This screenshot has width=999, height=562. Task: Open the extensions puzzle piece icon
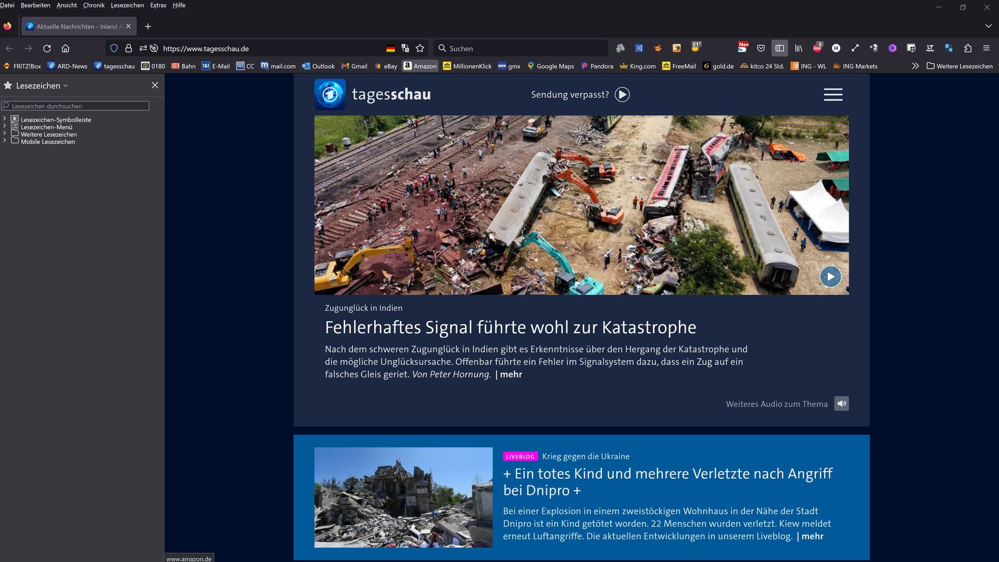(968, 48)
